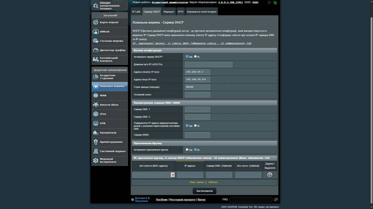
Task: Open the Amazon Alexa sidebar icon
Action: click(96, 105)
